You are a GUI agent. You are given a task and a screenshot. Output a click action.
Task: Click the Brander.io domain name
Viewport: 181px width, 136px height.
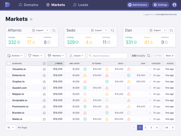tap(18, 113)
